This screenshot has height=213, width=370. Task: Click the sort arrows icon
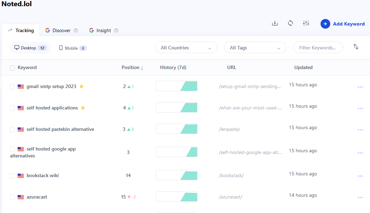tap(356, 47)
